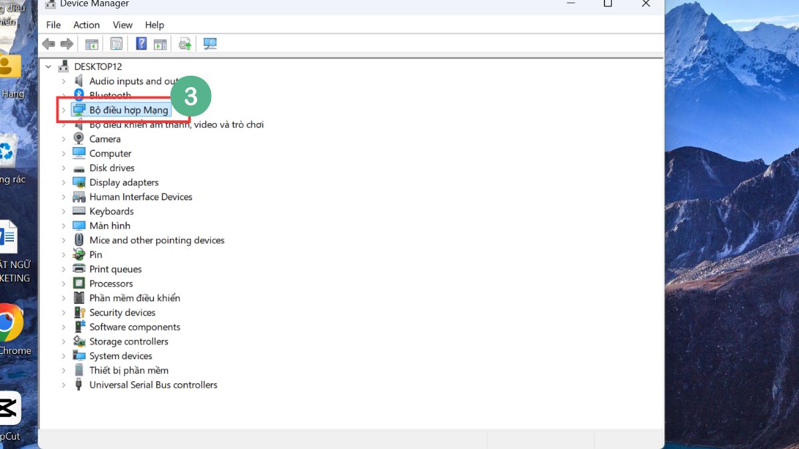Click the webcam icon beside Camera
The image size is (799, 449).
coord(79,139)
